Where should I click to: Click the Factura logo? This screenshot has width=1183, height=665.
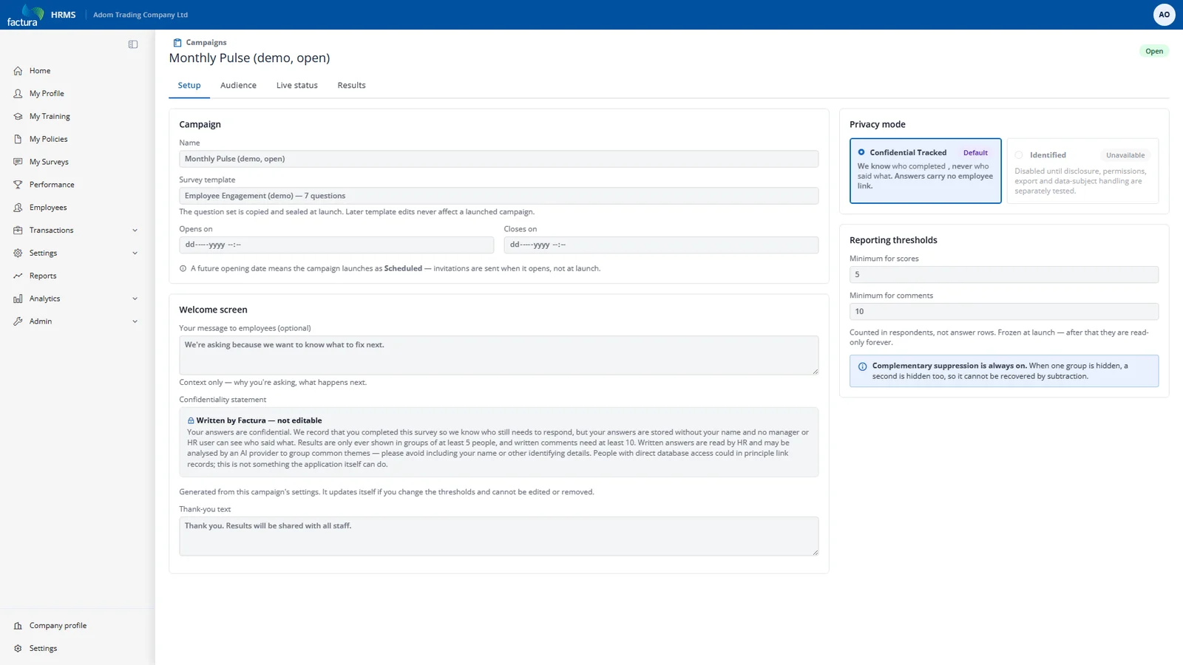[25, 15]
